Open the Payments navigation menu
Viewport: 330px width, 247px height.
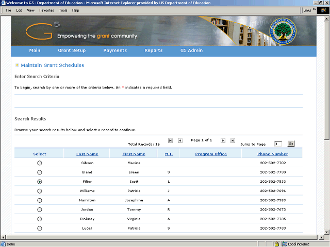tap(115, 50)
